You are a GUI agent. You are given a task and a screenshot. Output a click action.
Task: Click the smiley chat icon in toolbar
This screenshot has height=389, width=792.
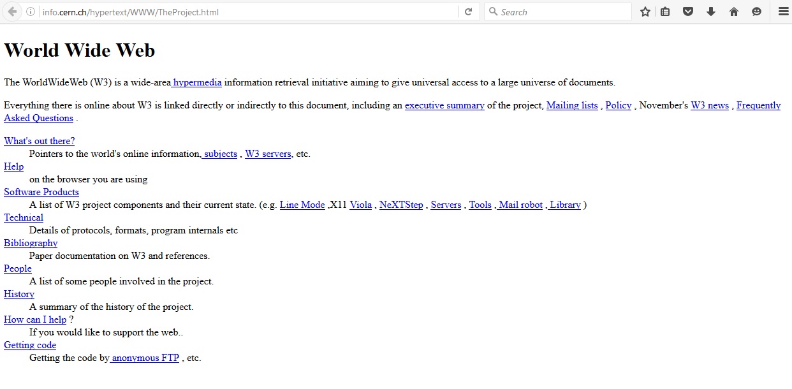tap(757, 11)
